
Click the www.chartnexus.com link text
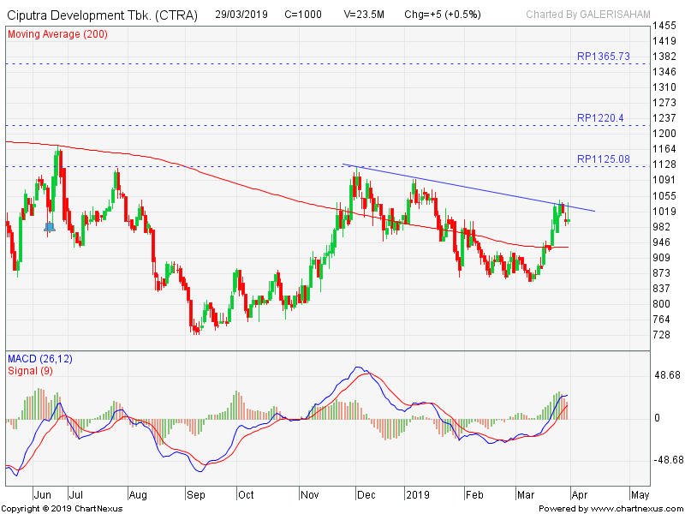[x=635, y=509]
